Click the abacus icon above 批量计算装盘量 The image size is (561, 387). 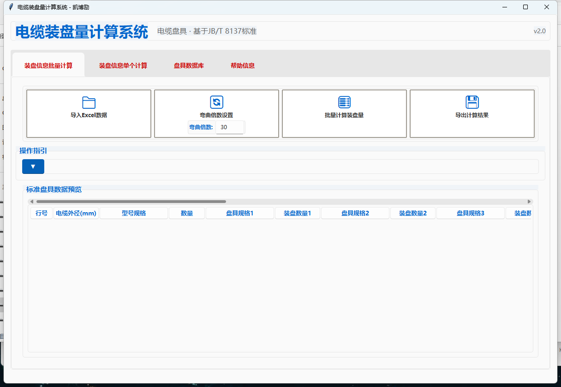coord(344,102)
